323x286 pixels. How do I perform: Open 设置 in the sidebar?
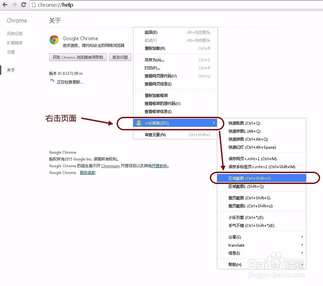(x=11, y=52)
